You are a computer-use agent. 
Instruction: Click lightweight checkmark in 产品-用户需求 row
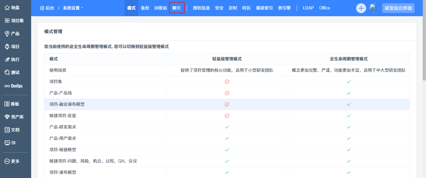[227, 138]
